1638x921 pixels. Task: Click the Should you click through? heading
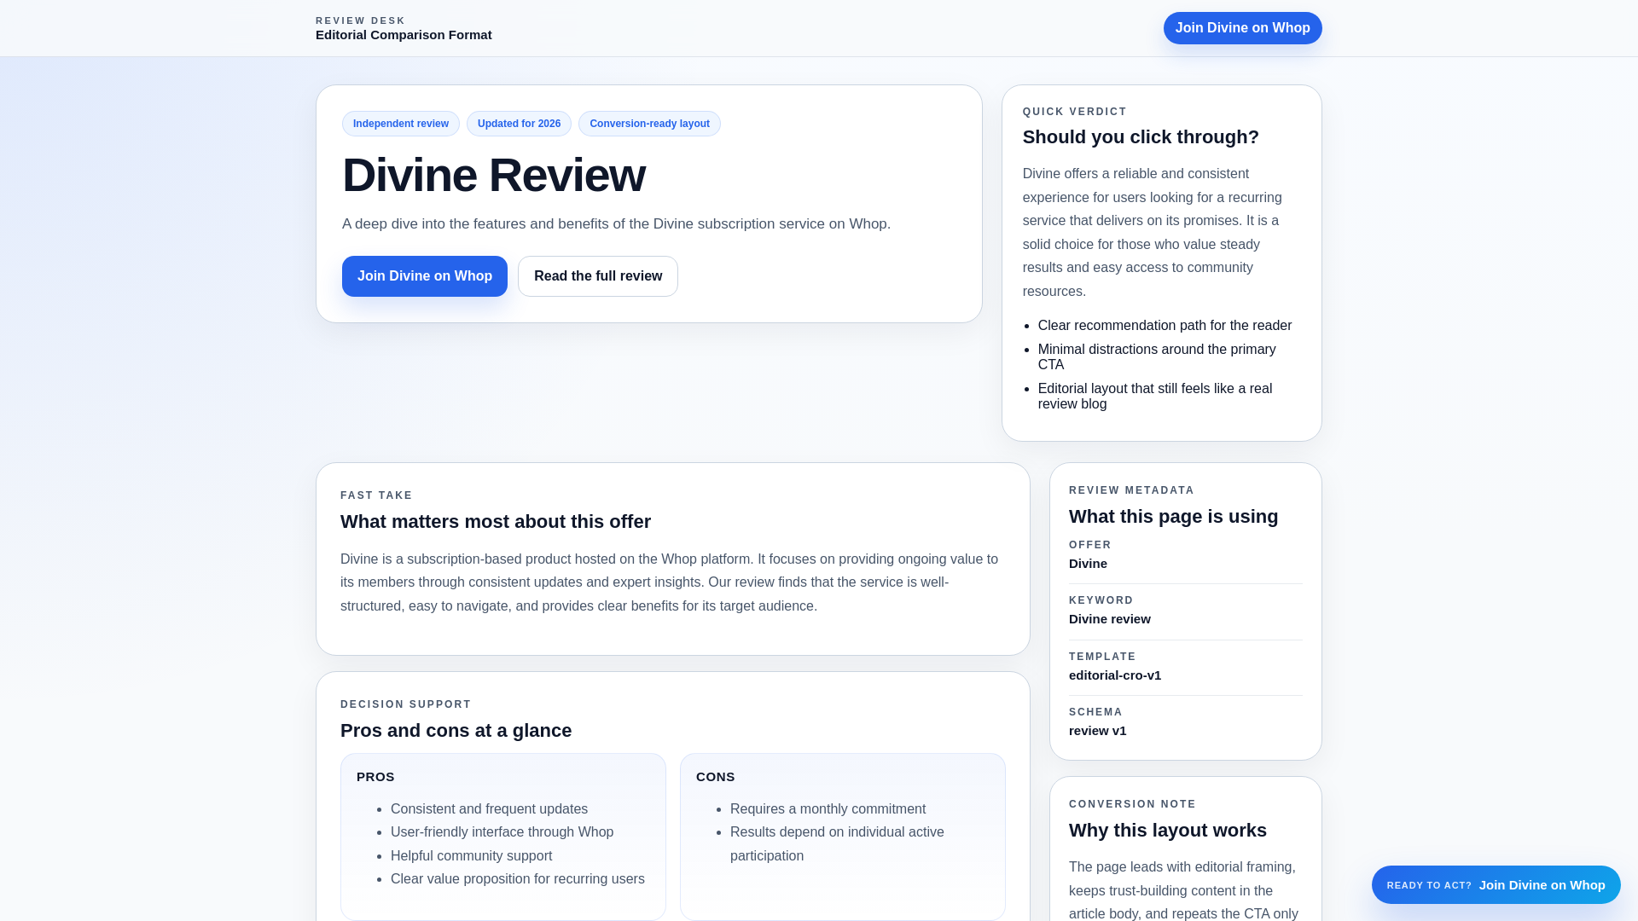(x=1141, y=137)
